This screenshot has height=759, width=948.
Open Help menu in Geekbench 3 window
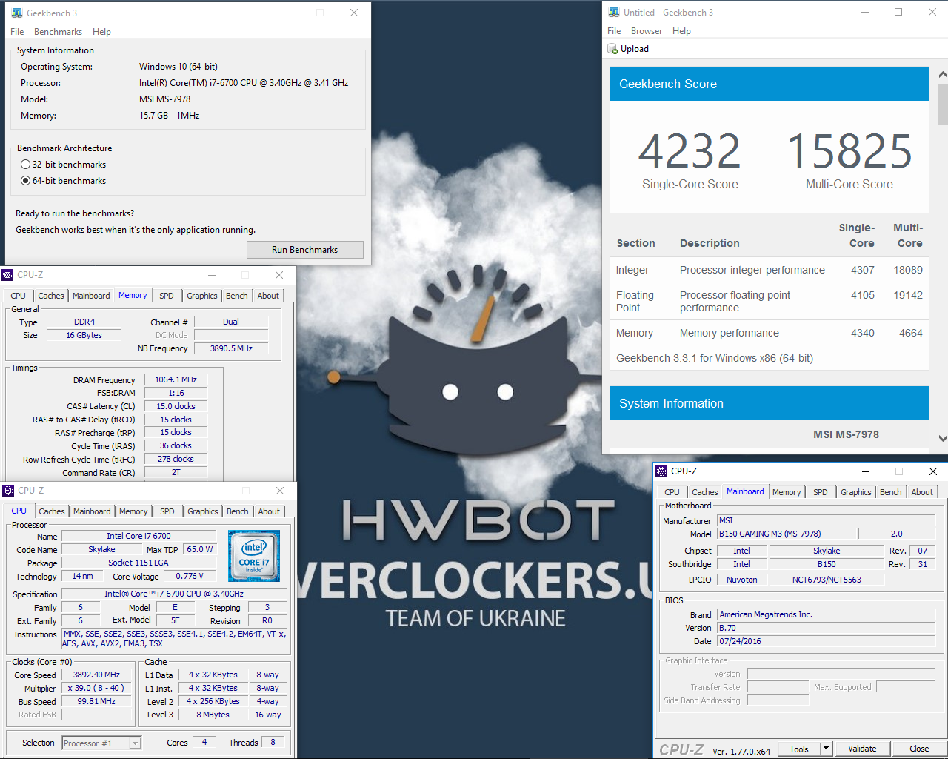pyautogui.click(x=101, y=32)
